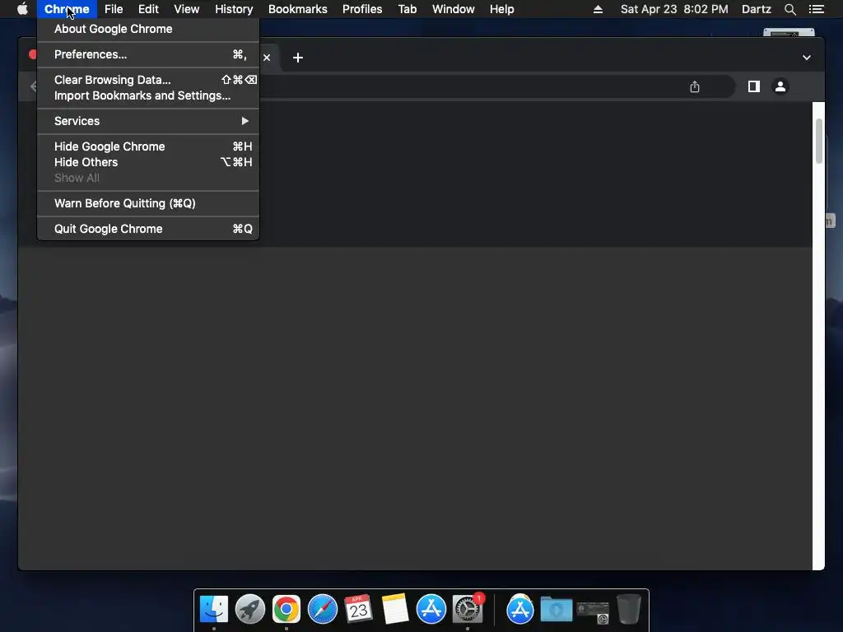Open the File menu
Screen dimensions: 843x632
(x=114, y=9)
